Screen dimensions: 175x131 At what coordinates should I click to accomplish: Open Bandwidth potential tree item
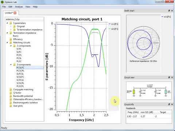tap(23, 96)
